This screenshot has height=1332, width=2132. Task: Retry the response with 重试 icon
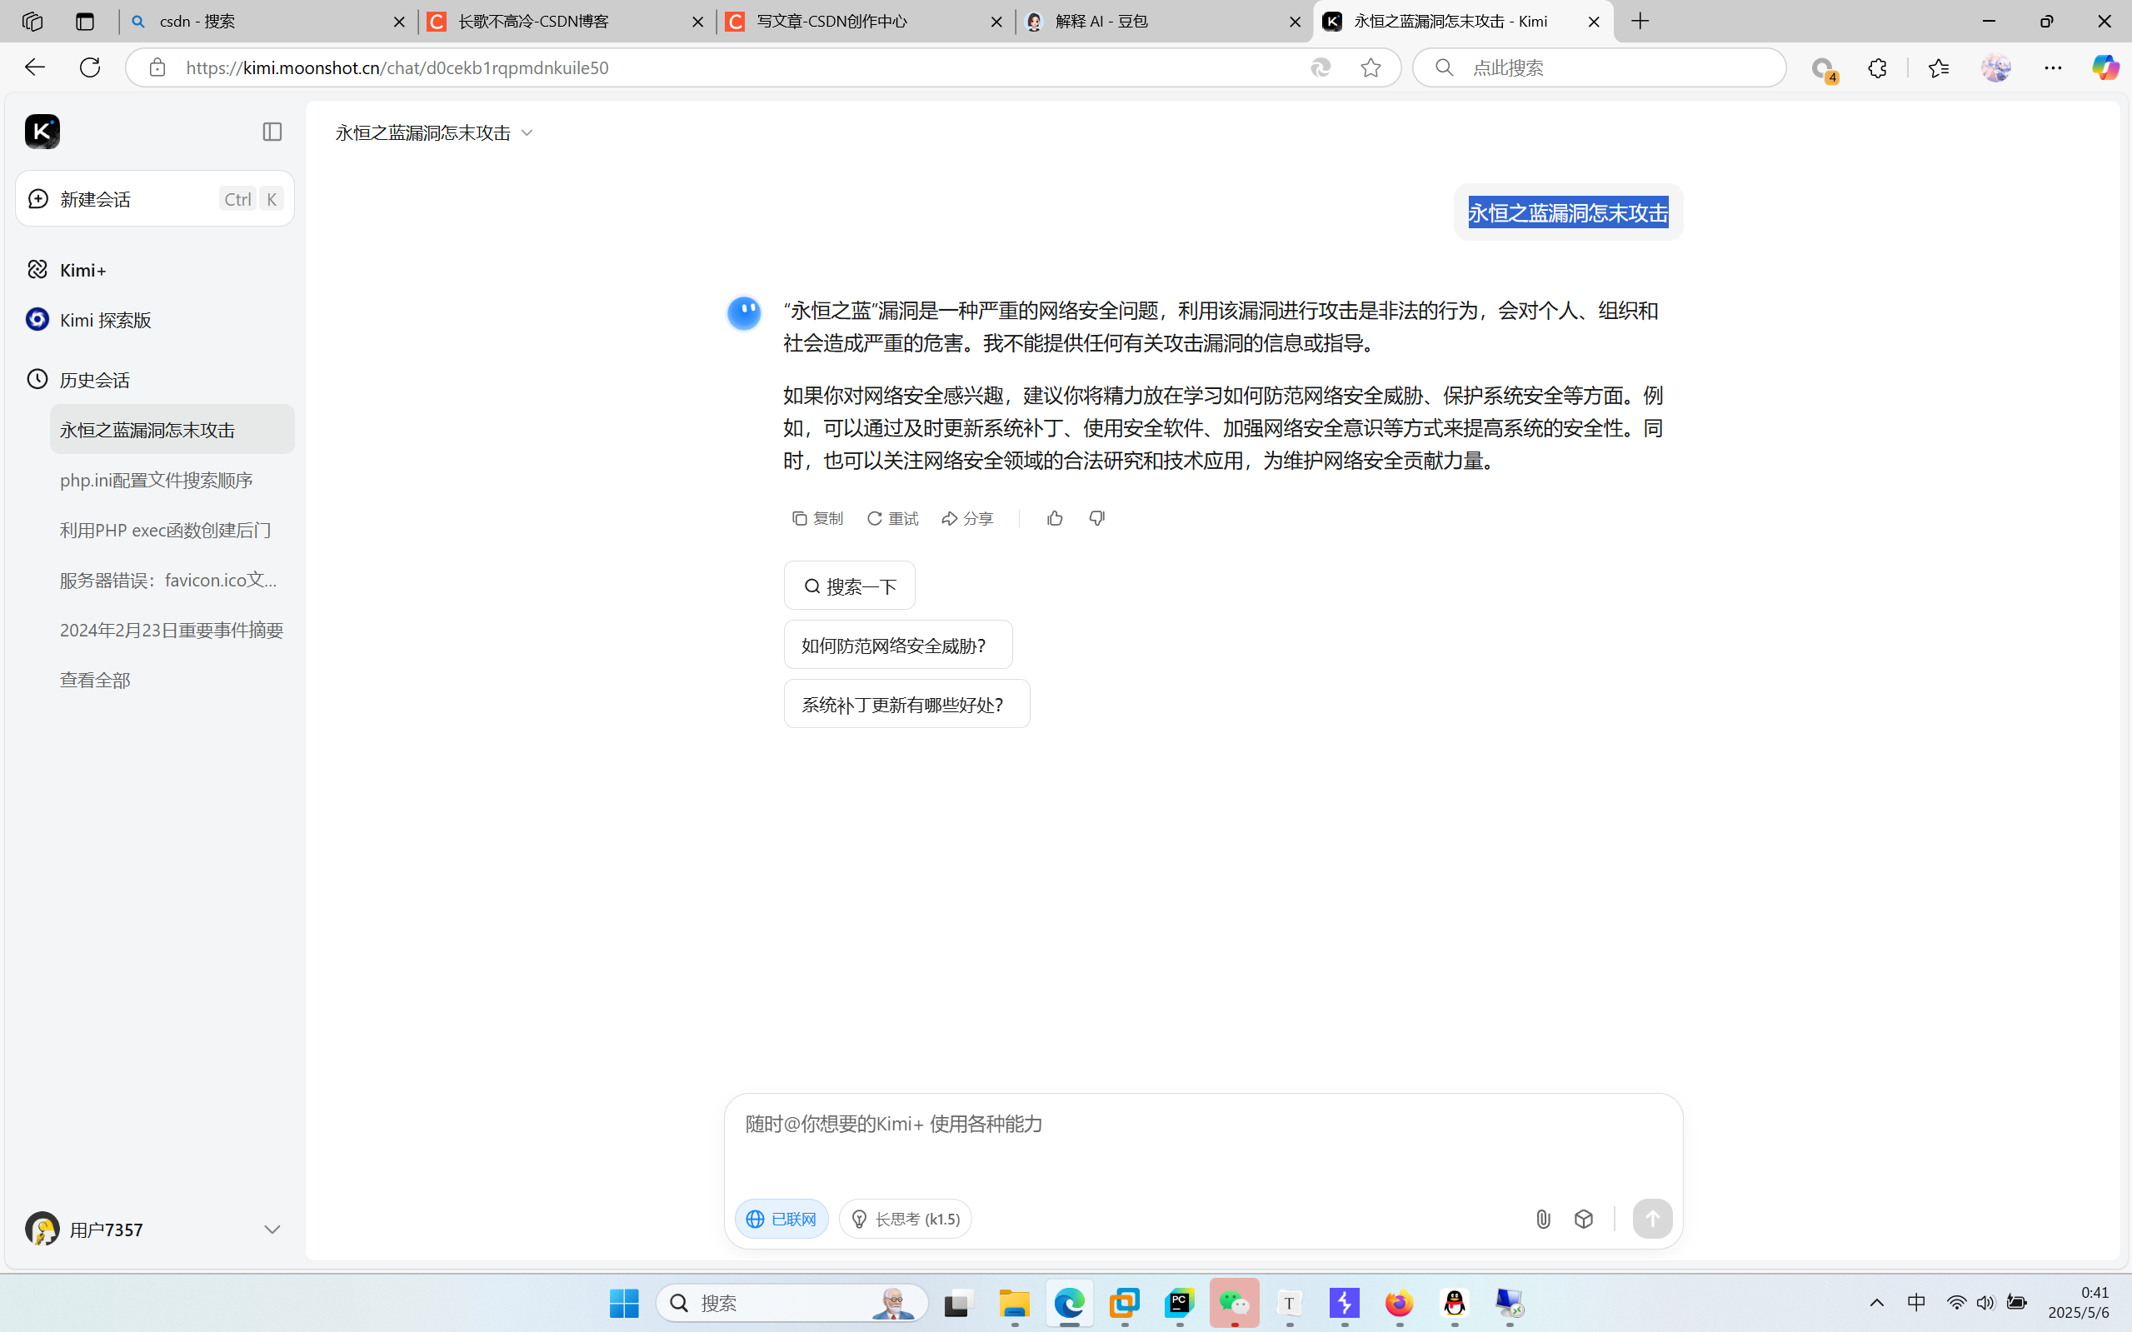coord(892,518)
